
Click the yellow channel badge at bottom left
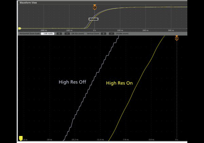click(x=20, y=138)
